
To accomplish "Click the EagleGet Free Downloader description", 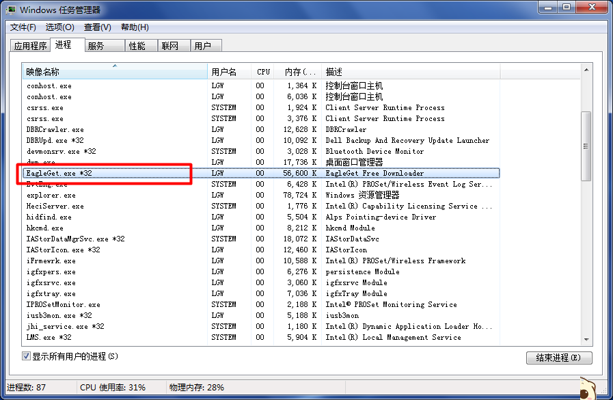I will coord(374,173).
